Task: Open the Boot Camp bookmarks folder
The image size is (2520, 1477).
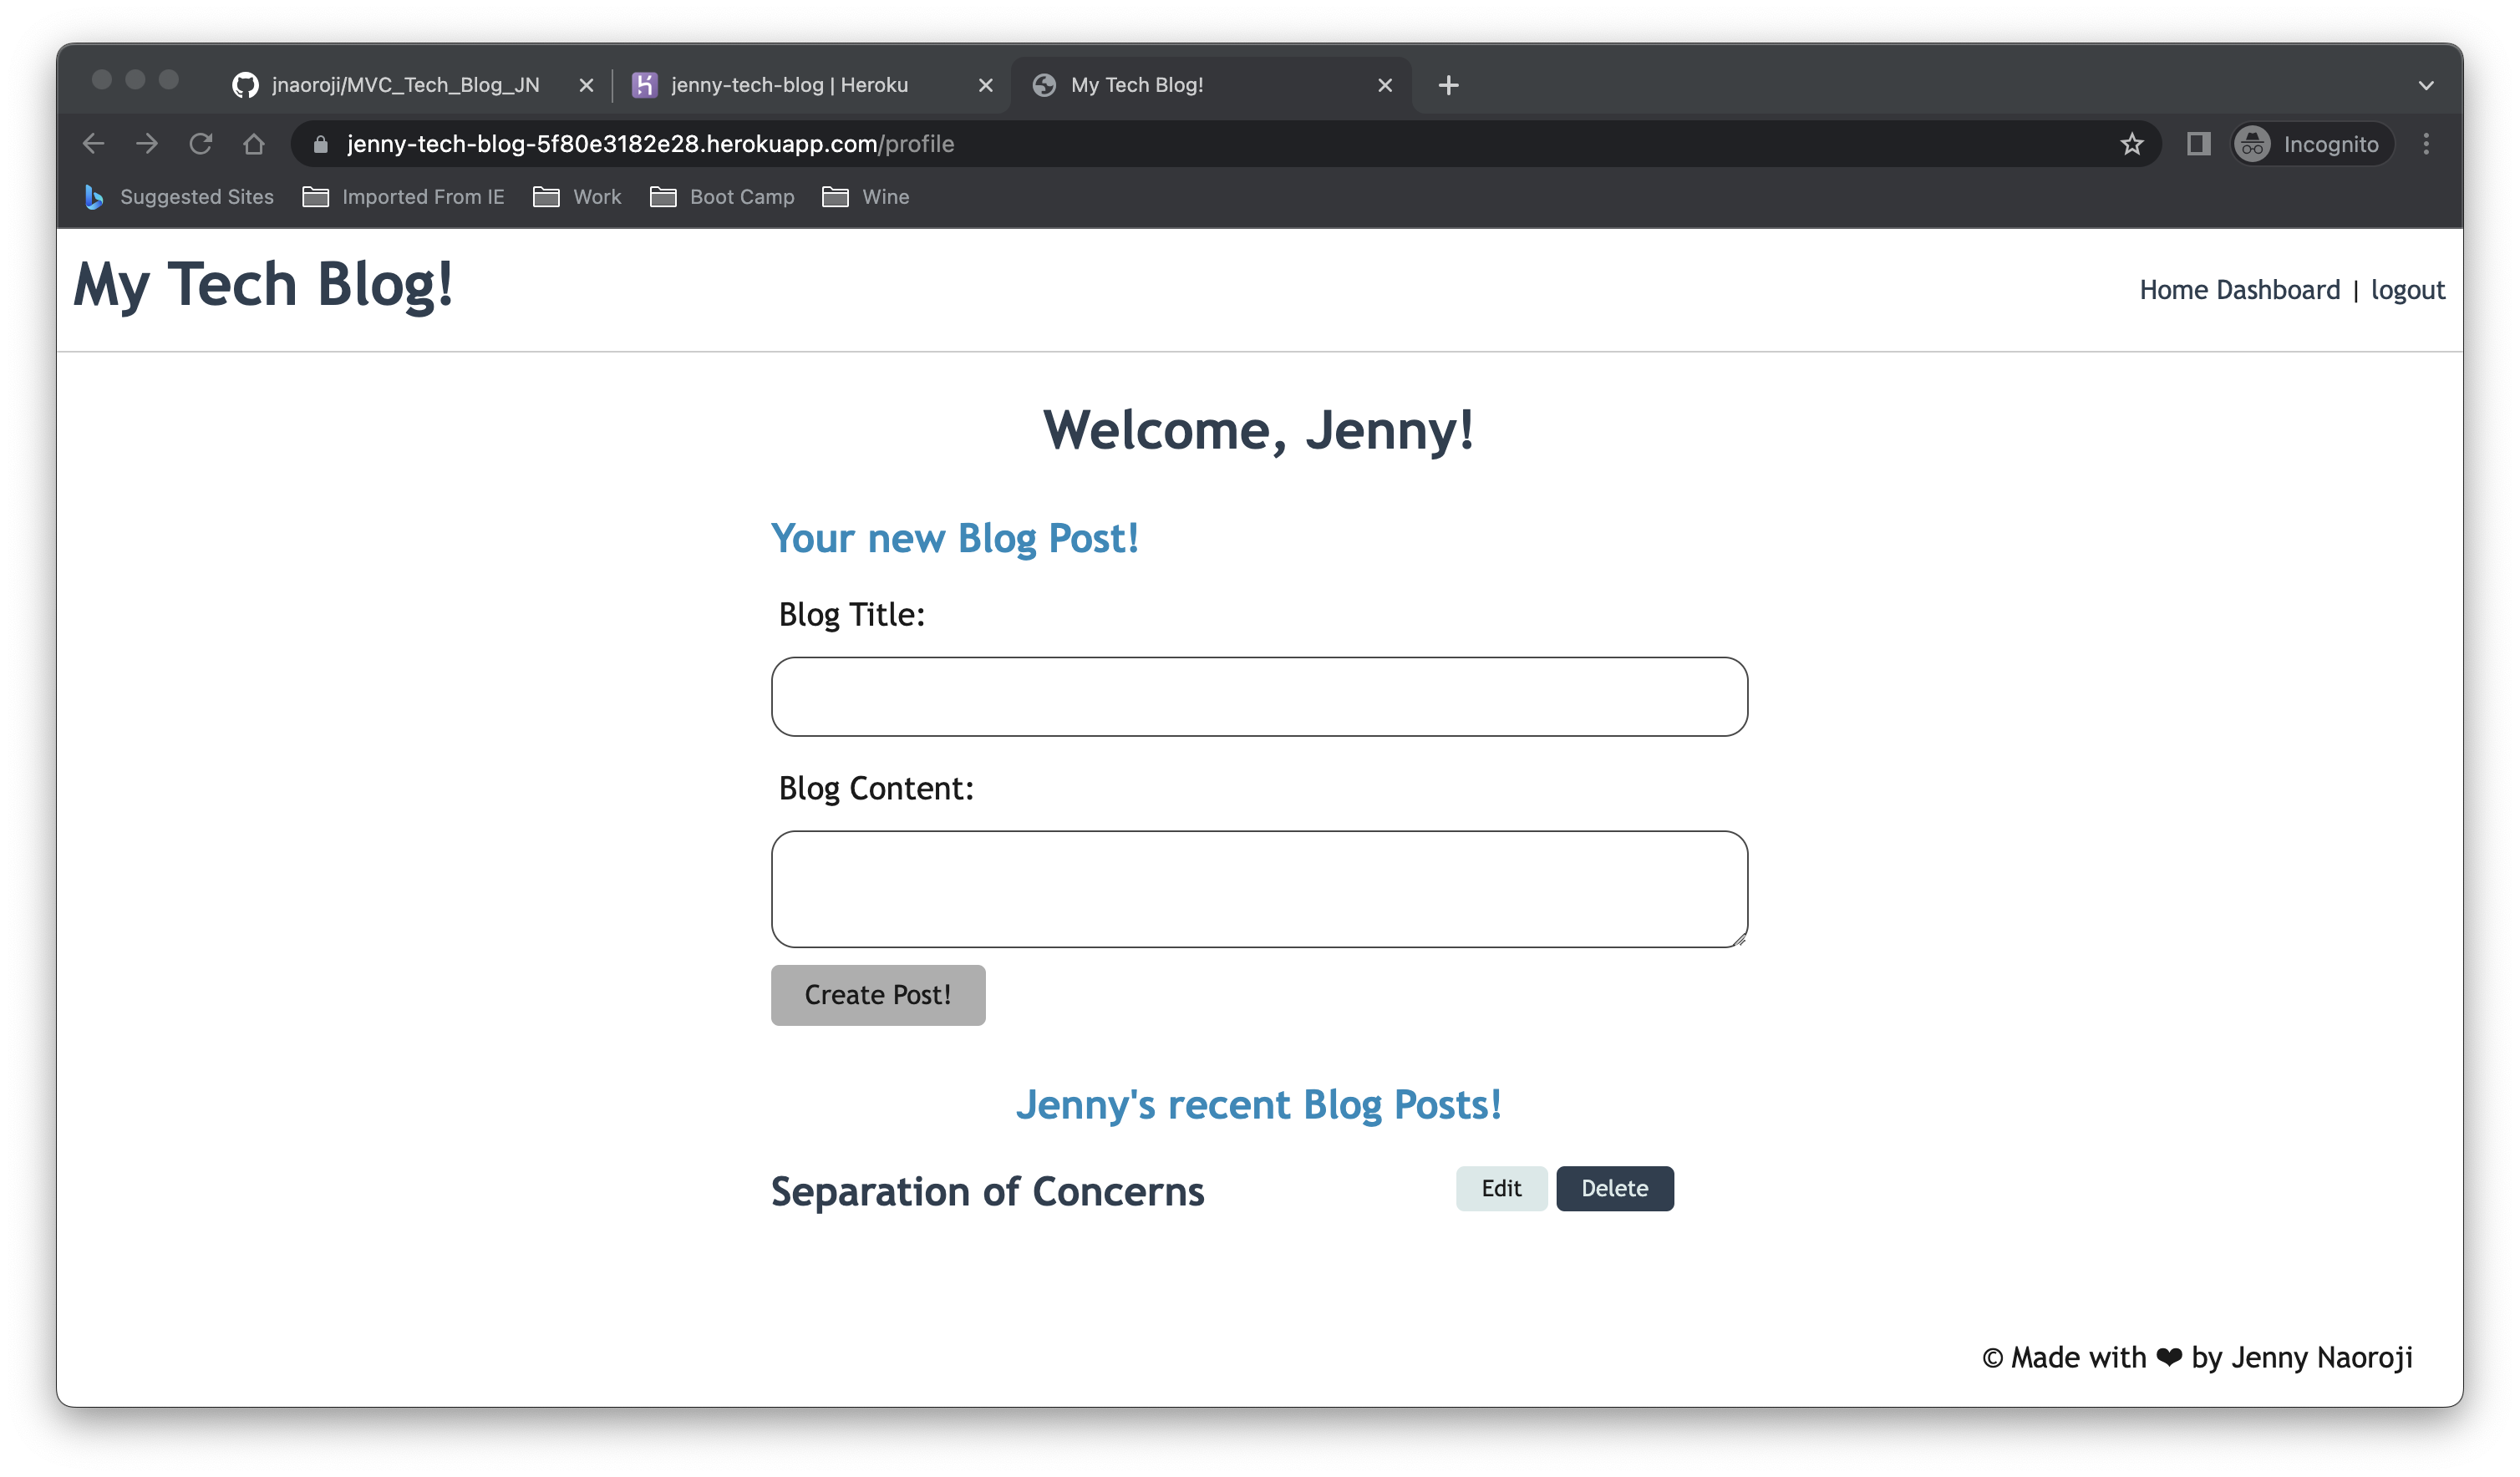Action: click(723, 197)
